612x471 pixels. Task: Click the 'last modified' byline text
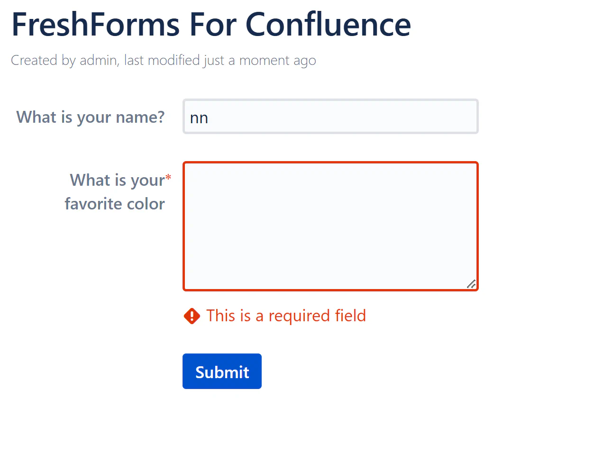pyautogui.click(x=162, y=61)
